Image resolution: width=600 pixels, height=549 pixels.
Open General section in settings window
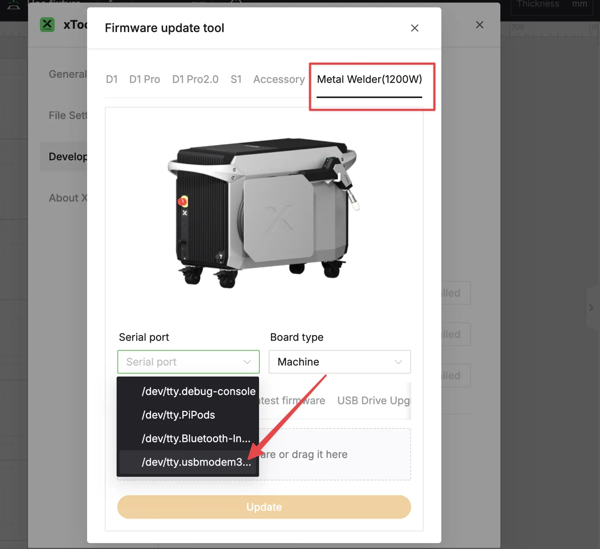tap(68, 74)
